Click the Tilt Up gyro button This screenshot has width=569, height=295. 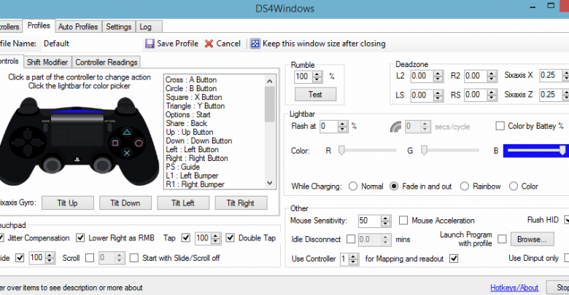pyautogui.click(x=68, y=203)
